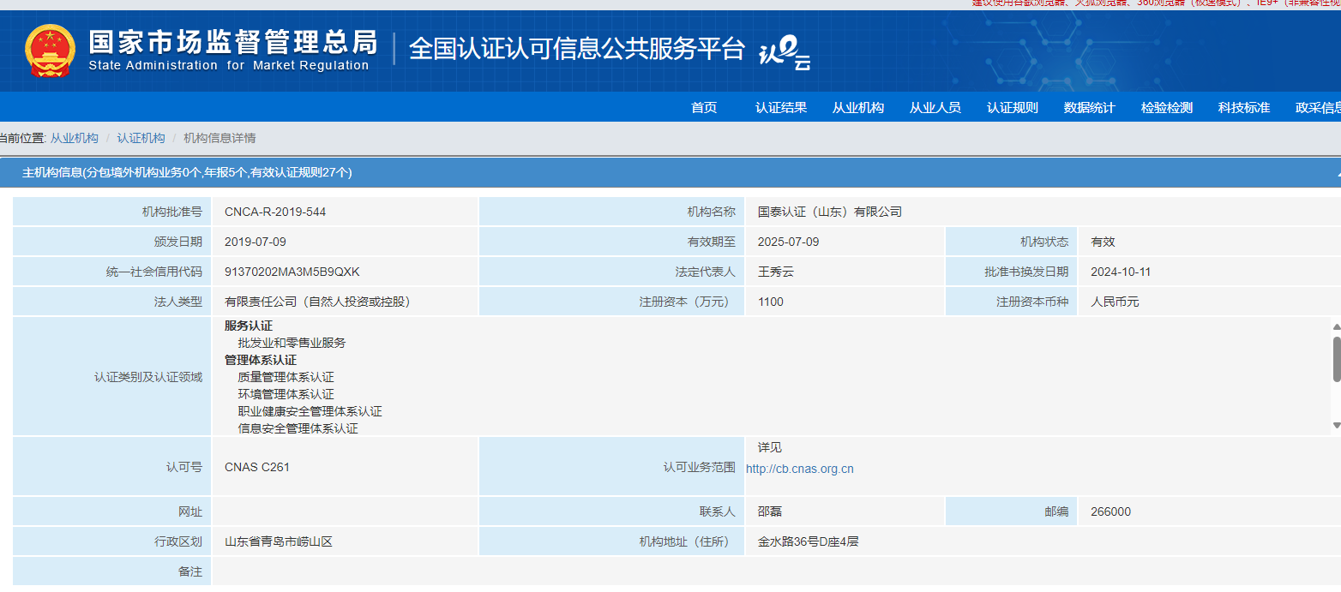Select 检验检测 in the navigation bar
This screenshot has height=592, width=1341.
[x=1166, y=107]
